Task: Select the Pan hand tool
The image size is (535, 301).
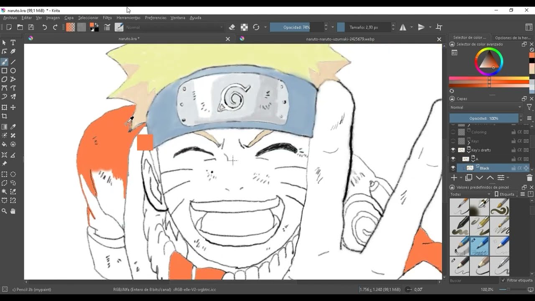Action: pyautogui.click(x=13, y=211)
